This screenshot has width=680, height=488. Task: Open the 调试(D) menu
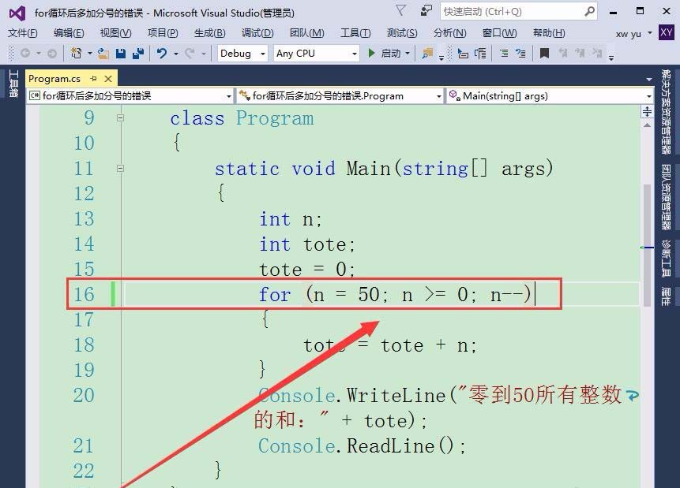[257, 33]
